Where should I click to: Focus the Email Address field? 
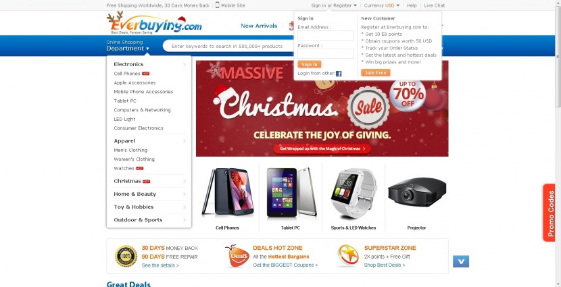pos(326,35)
